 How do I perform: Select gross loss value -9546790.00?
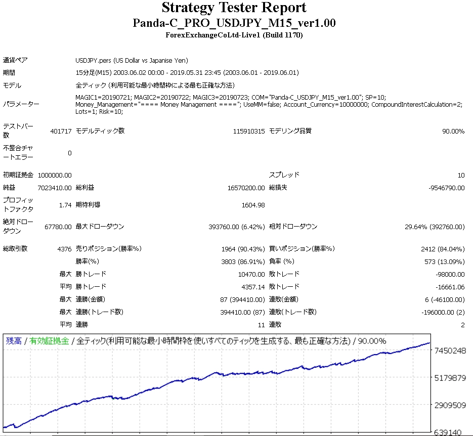447,188
